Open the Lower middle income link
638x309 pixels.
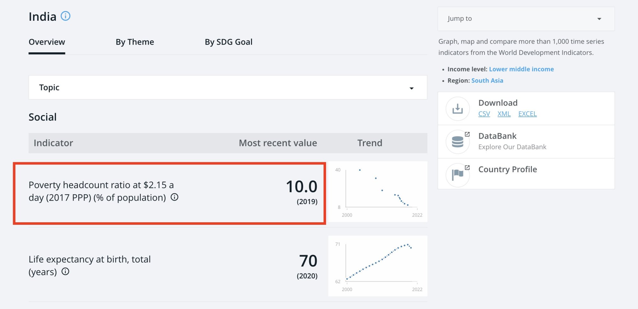tap(521, 69)
